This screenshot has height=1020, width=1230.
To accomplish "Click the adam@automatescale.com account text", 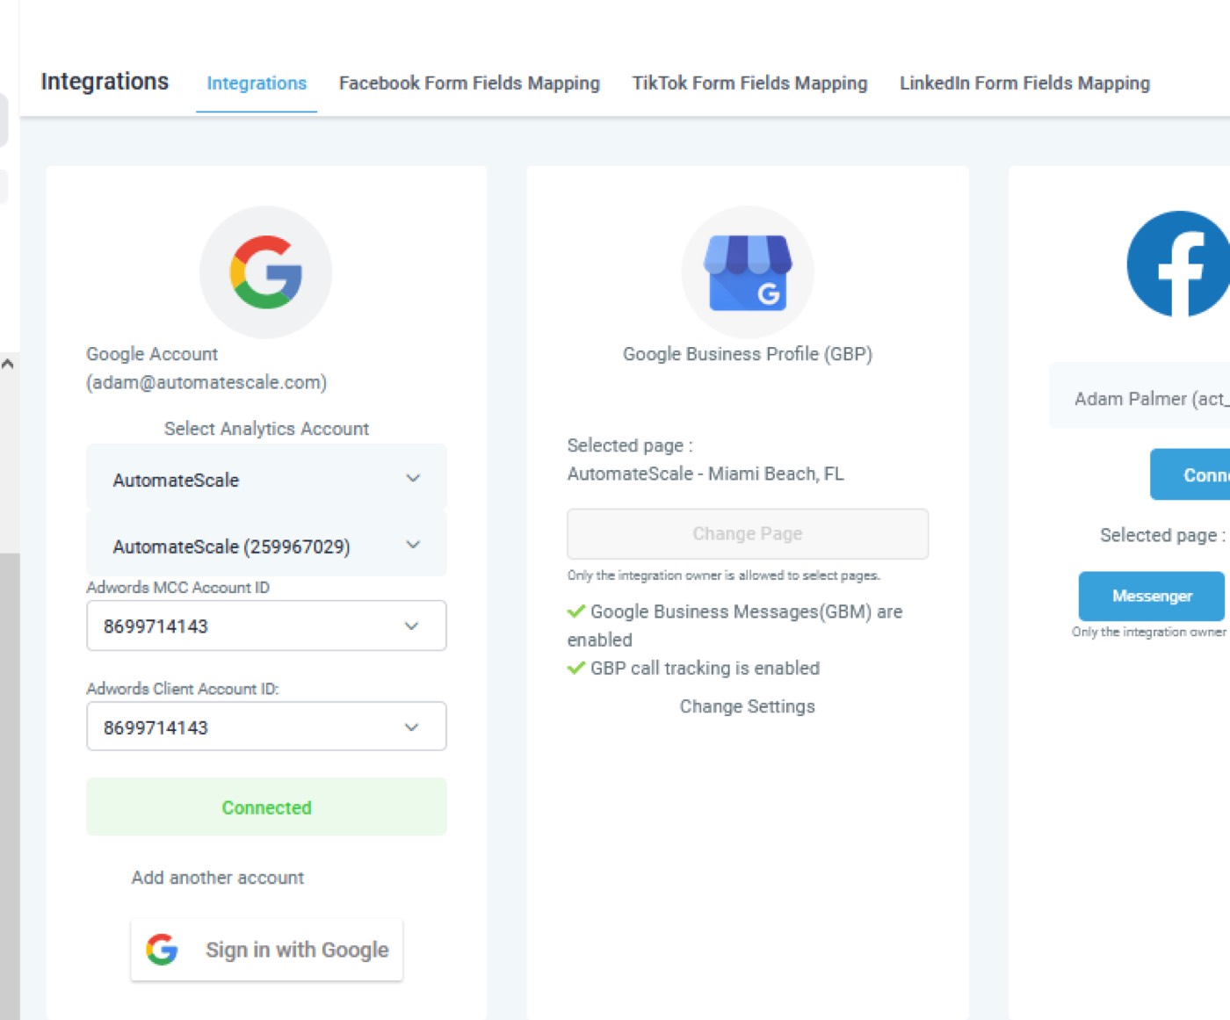I will (x=206, y=382).
